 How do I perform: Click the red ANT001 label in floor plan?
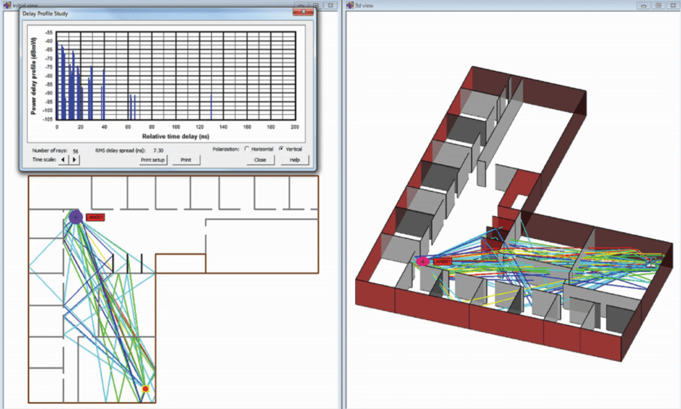tap(95, 217)
